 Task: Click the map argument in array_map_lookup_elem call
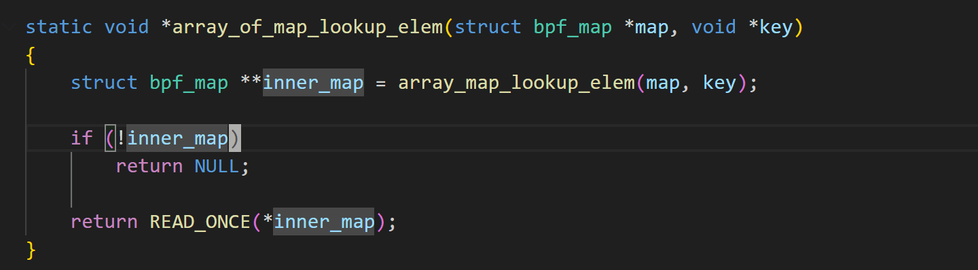[663, 83]
